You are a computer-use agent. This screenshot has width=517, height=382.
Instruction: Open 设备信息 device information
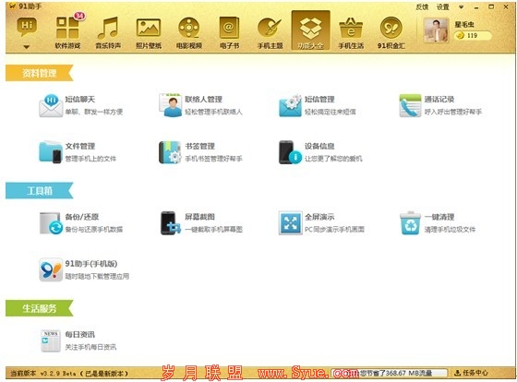coord(320,152)
